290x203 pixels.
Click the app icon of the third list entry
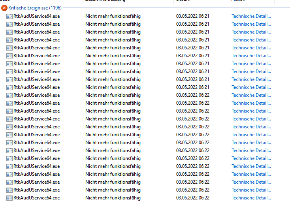pos(9,32)
